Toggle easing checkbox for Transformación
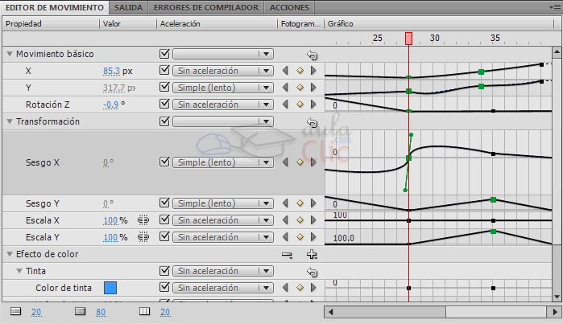 [x=164, y=121]
